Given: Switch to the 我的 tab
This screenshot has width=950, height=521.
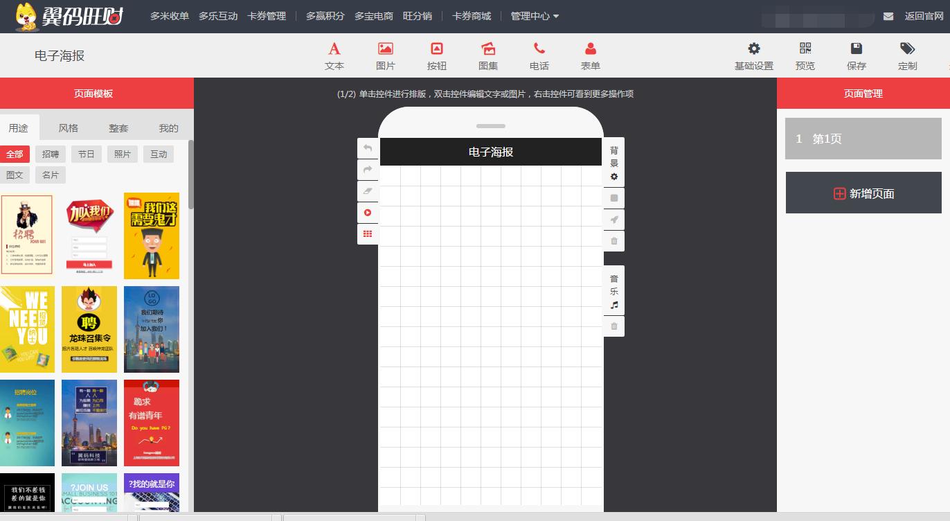Looking at the screenshot, I should click(168, 128).
